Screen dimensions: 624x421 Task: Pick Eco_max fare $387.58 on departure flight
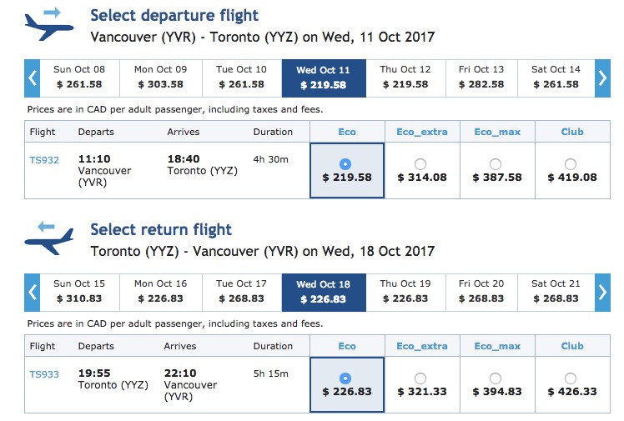point(495,164)
